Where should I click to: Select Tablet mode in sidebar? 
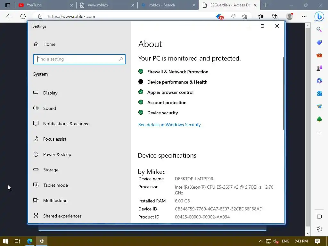50,185
